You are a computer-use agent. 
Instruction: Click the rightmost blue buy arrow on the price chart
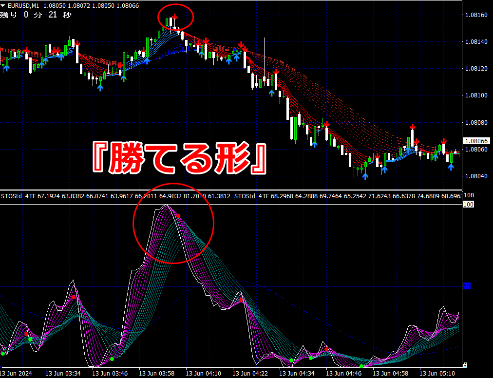(x=451, y=167)
